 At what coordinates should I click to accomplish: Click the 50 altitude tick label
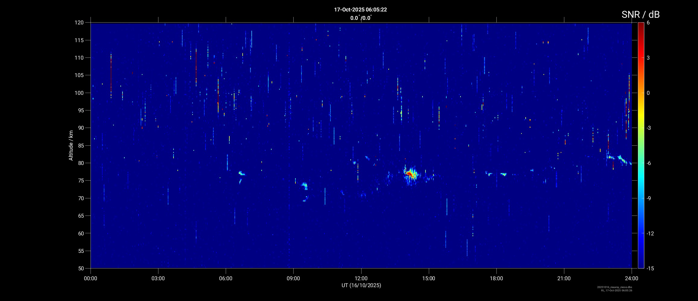point(80,268)
